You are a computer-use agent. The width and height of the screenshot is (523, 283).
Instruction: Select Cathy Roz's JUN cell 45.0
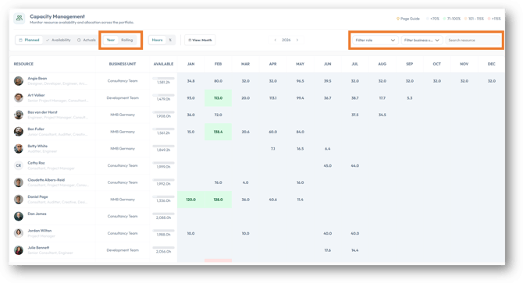point(328,165)
